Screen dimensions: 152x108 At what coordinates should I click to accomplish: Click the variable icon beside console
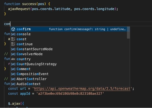(13, 34)
